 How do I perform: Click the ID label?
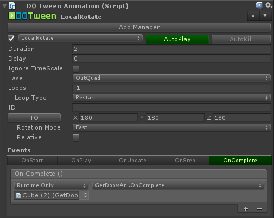tap(12, 107)
